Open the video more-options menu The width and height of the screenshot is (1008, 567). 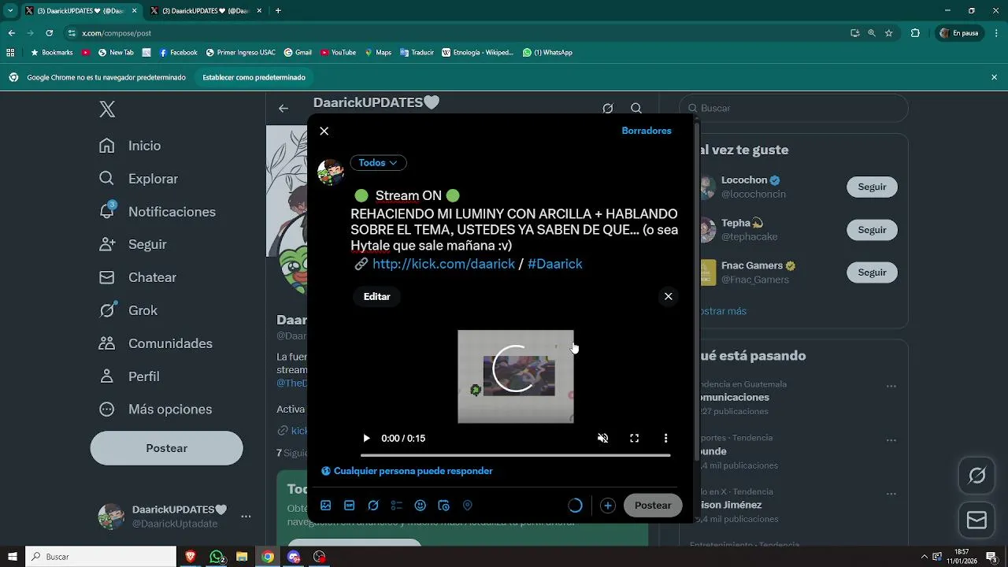[665, 439]
